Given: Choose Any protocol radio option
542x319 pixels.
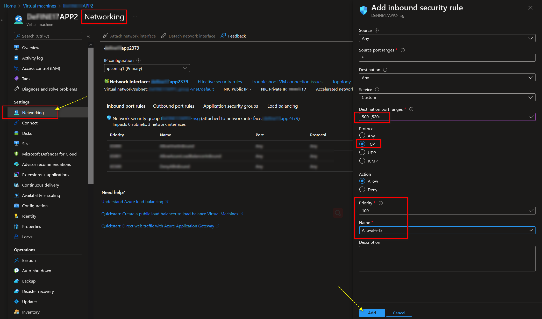Looking at the screenshot, I should 362,136.
